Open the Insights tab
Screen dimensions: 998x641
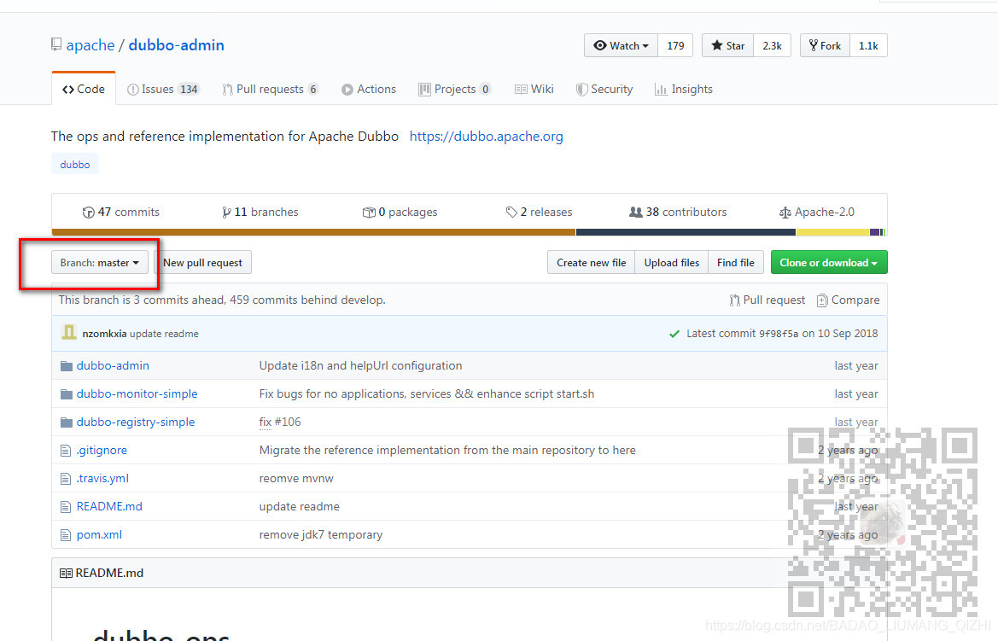click(684, 89)
